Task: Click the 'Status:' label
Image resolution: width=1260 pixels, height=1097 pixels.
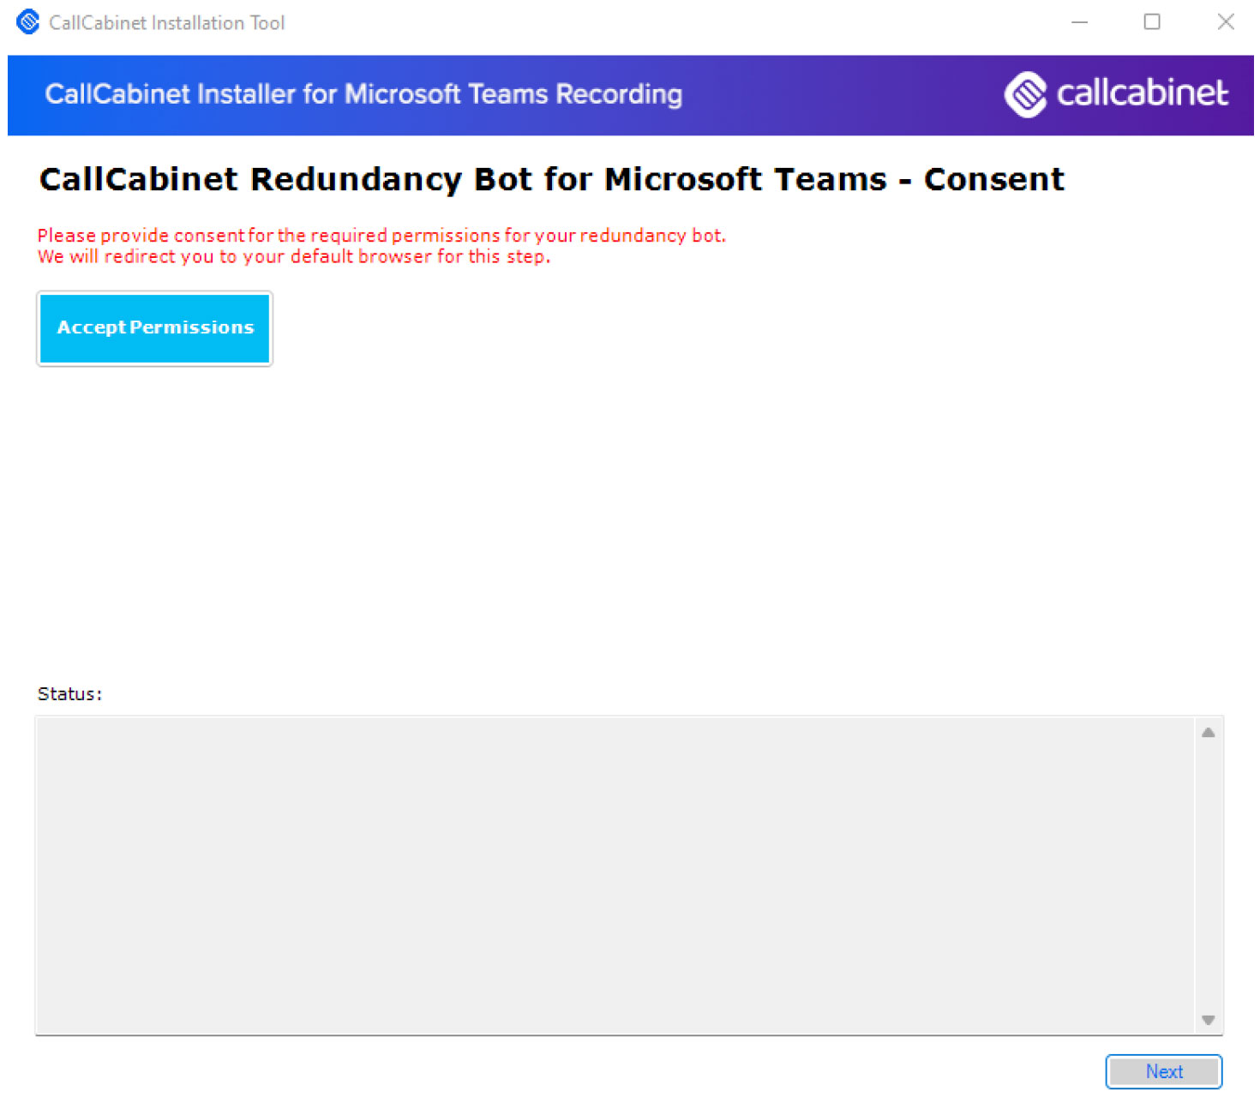Action: 69,694
